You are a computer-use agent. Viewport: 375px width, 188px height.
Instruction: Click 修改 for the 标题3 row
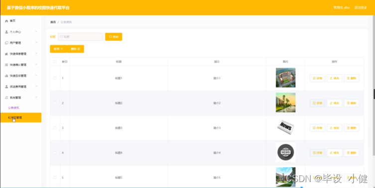[334, 128]
